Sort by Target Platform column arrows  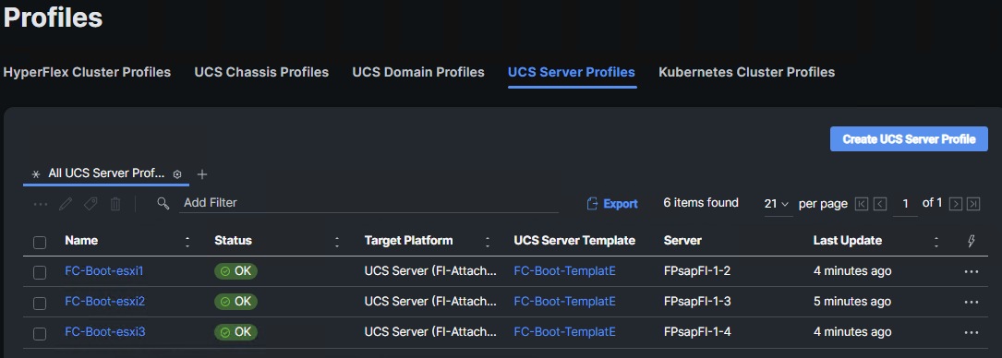tap(488, 241)
